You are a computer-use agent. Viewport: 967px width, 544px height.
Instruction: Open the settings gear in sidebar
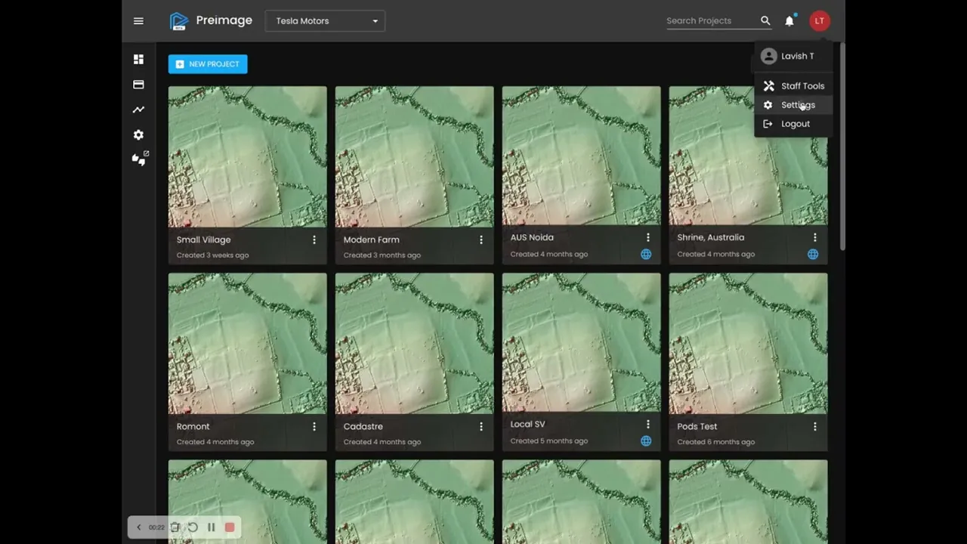coord(138,134)
